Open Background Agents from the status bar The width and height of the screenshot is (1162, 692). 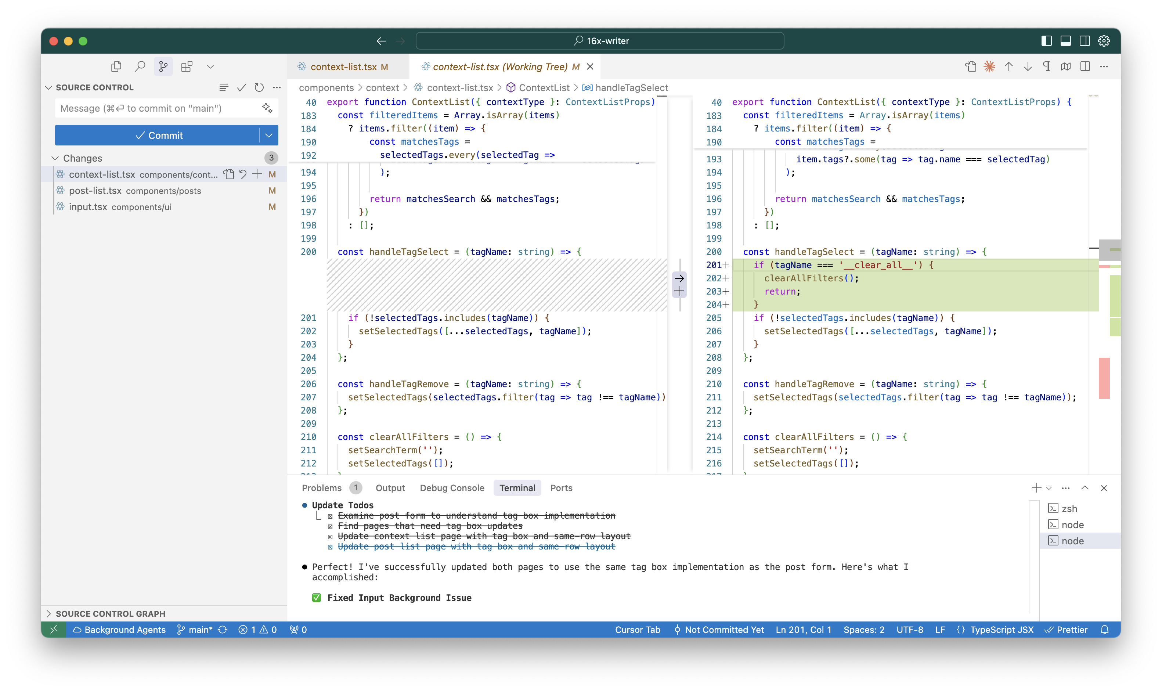pyautogui.click(x=119, y=630)
